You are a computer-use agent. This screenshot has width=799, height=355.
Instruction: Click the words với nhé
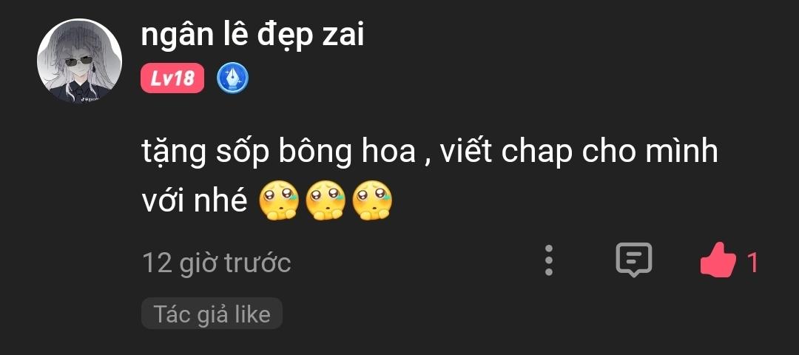(x=194, y=202)
